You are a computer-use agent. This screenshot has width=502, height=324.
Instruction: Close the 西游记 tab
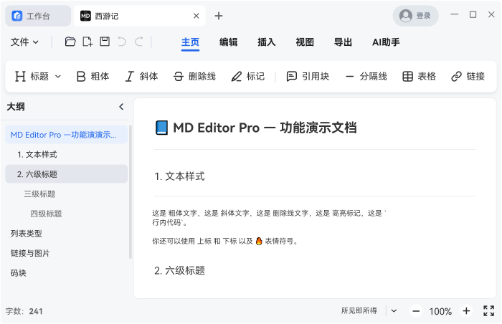click(x=196, y=16)
